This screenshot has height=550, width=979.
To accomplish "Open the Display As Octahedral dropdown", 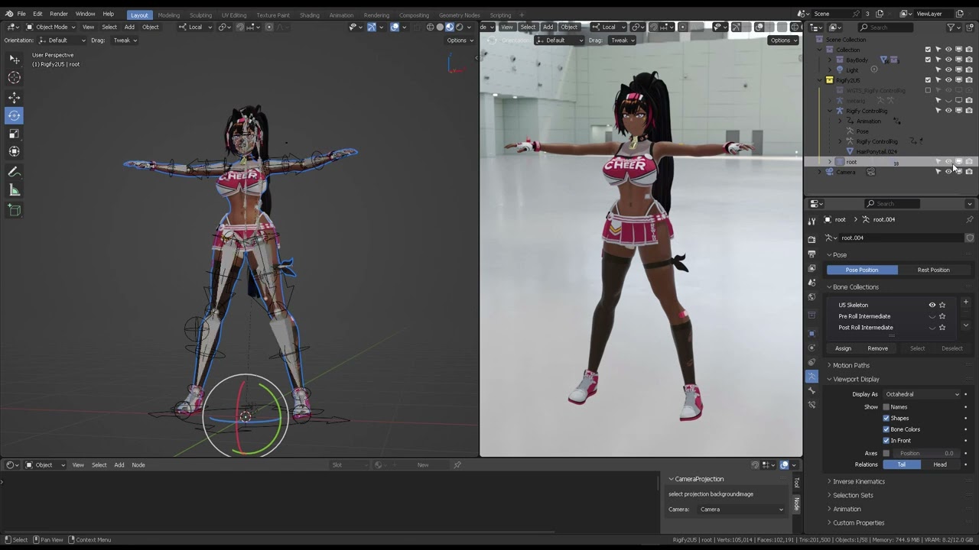I will (x=922, y=394).
